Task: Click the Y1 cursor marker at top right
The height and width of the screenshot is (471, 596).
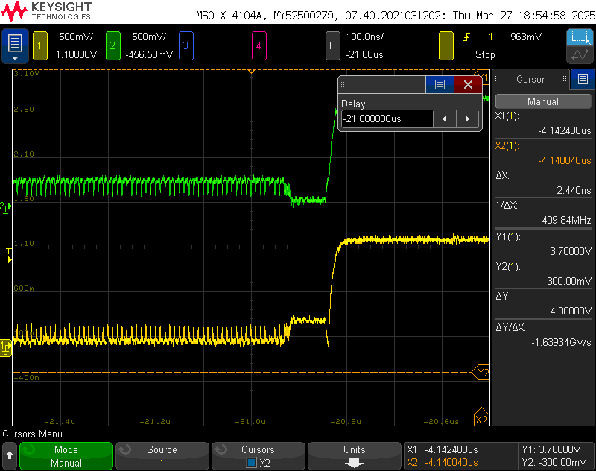Action: (483, 76)
